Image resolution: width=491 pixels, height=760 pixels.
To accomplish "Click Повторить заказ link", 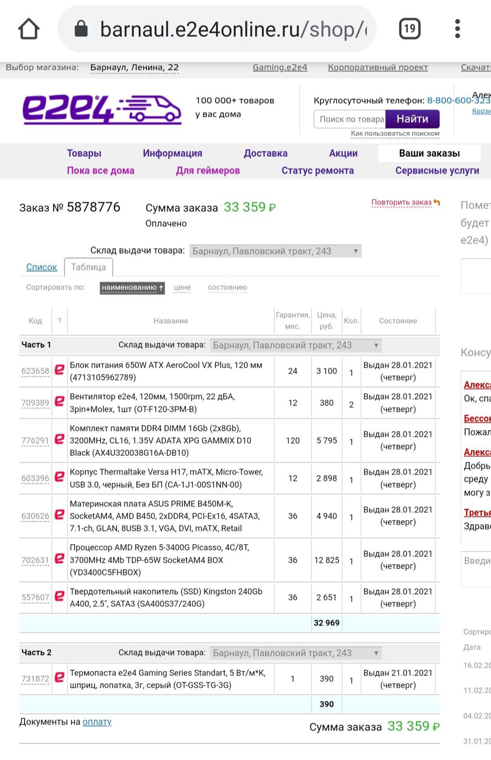I will 401,203.
